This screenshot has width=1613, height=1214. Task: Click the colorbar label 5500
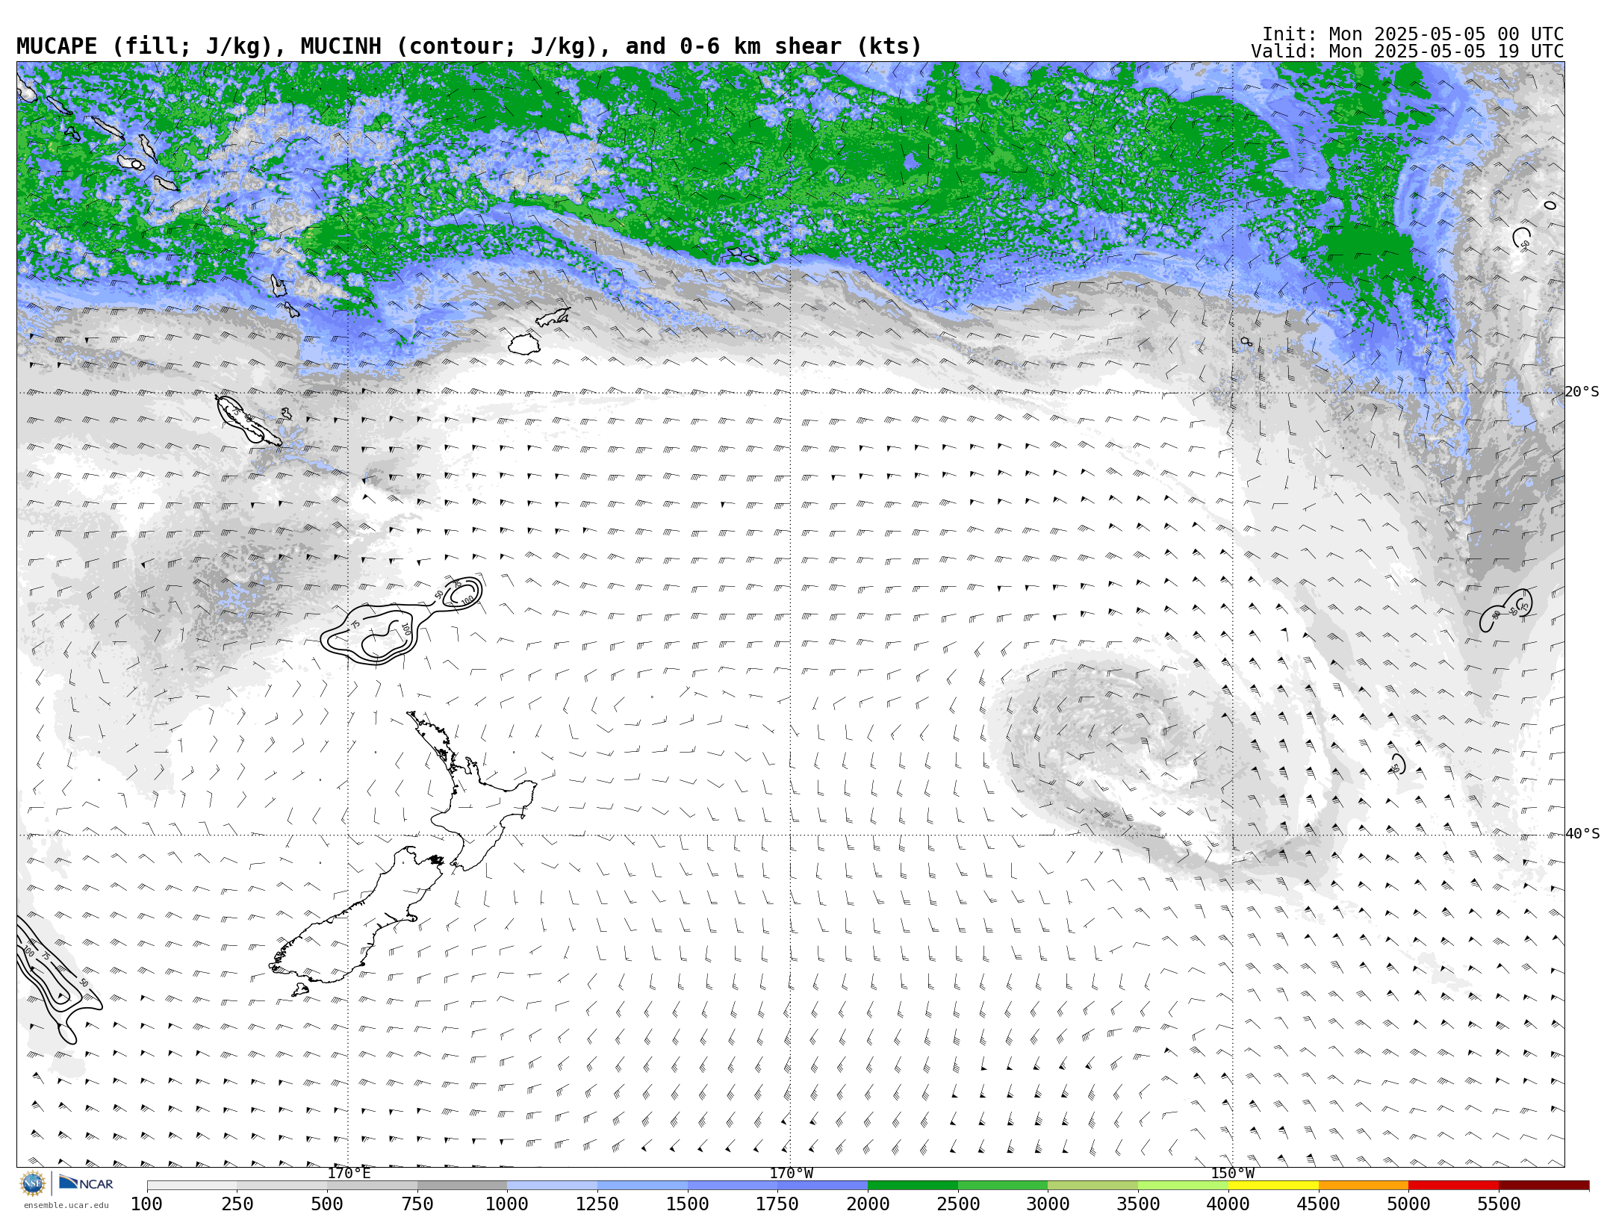(1499, 1204)
